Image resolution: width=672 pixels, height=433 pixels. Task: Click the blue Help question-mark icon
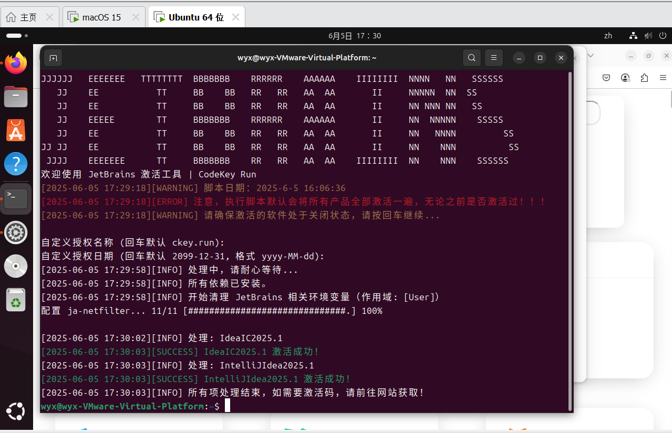16,164
